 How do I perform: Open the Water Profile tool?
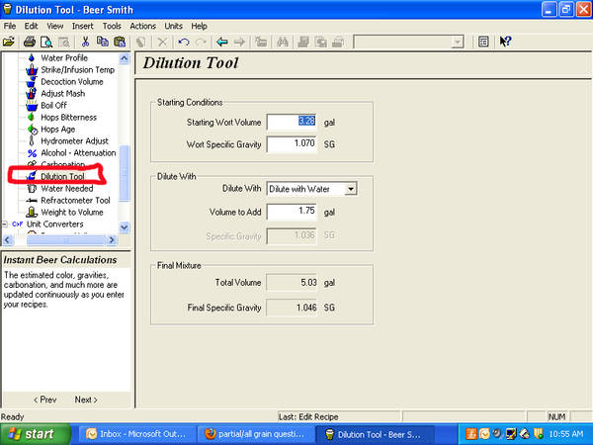coord(64,58)
